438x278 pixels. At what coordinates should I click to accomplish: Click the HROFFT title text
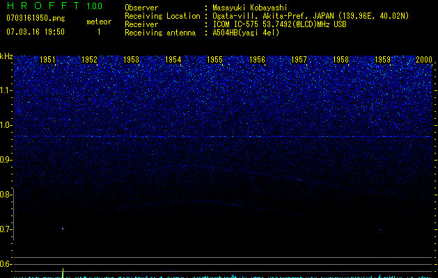point(42,6)
